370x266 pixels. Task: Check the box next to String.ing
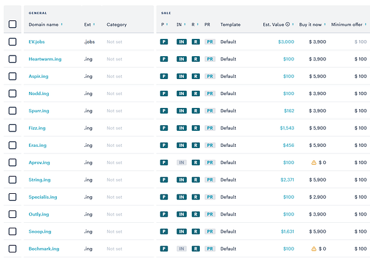click(x=13, y=180)
